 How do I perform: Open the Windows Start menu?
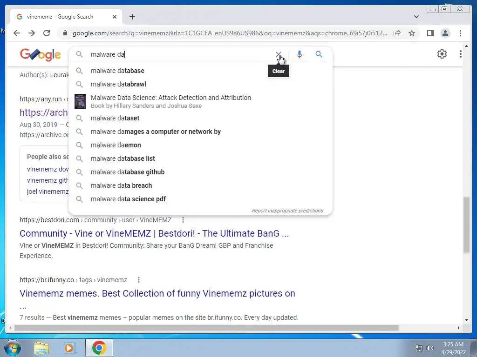(x=13, y=348)
